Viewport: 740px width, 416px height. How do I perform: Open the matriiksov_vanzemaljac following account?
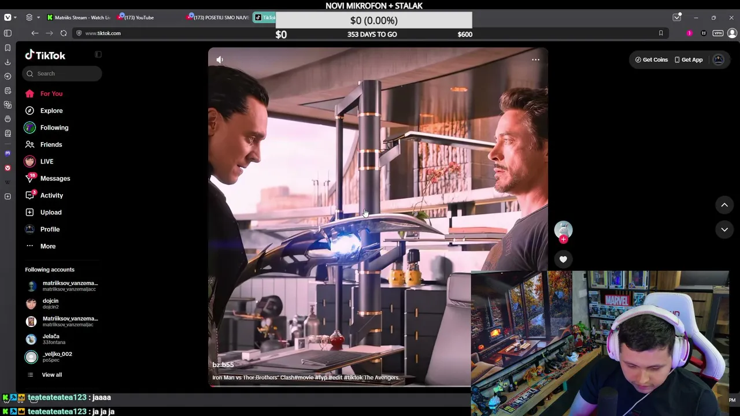pos(62,321)
